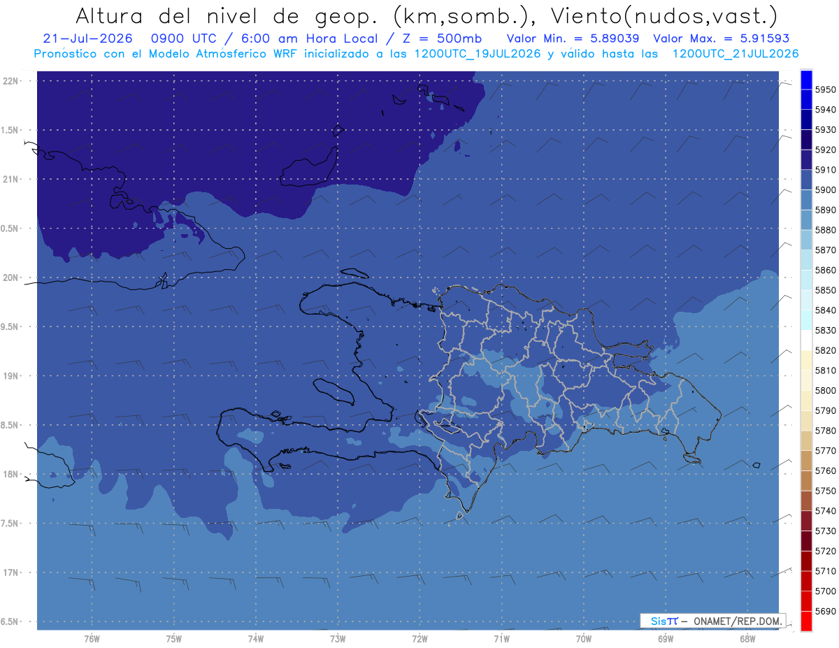This screenshot has height=648, width=839.
Task: Click the top bright blue legend swatch
Action: click(806, 80)
